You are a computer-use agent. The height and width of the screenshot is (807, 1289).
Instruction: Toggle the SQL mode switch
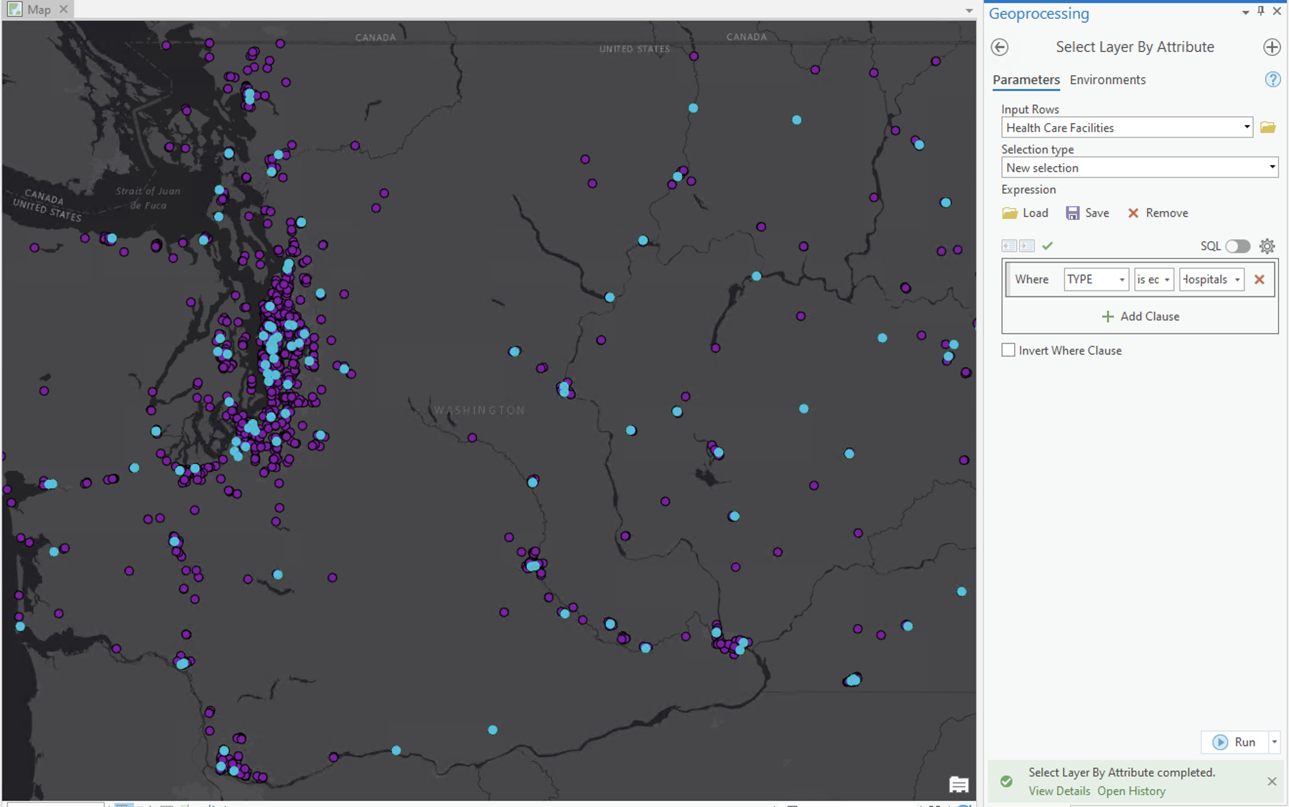pos(1237,246)
